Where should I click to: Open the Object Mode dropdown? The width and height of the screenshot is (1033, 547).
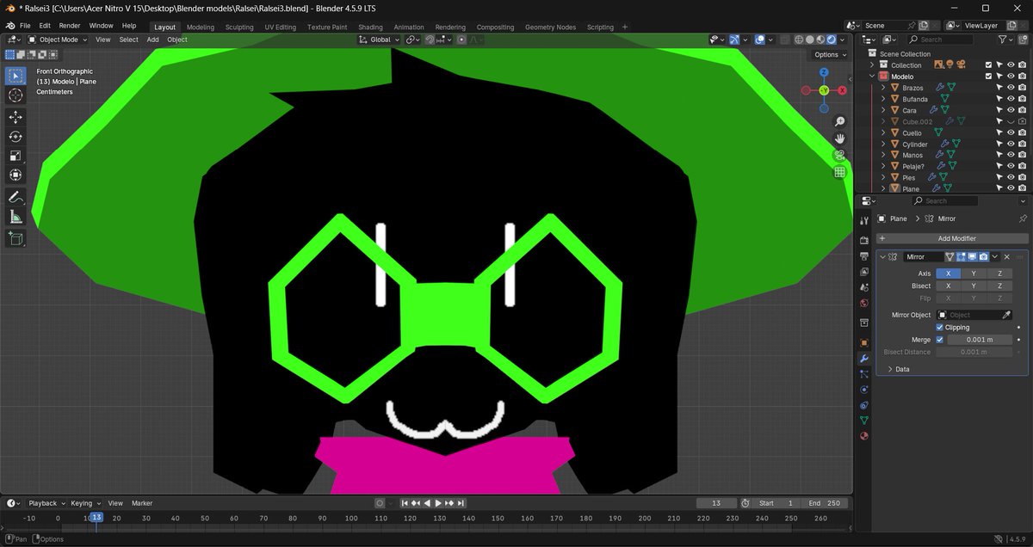coord(57,40)
